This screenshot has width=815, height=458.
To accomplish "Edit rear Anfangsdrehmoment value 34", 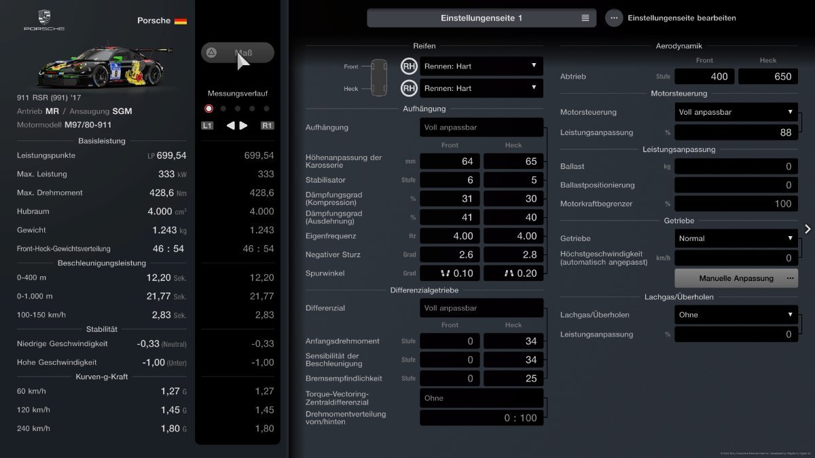I will [513, 341].
